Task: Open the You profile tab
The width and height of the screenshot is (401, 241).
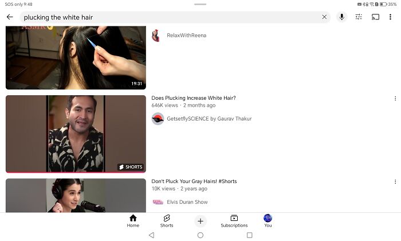Action: 268,221
